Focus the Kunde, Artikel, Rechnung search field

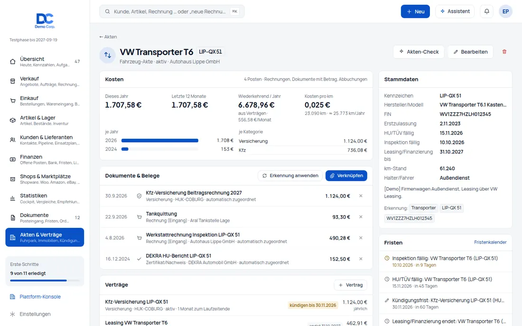coord(172,11)
